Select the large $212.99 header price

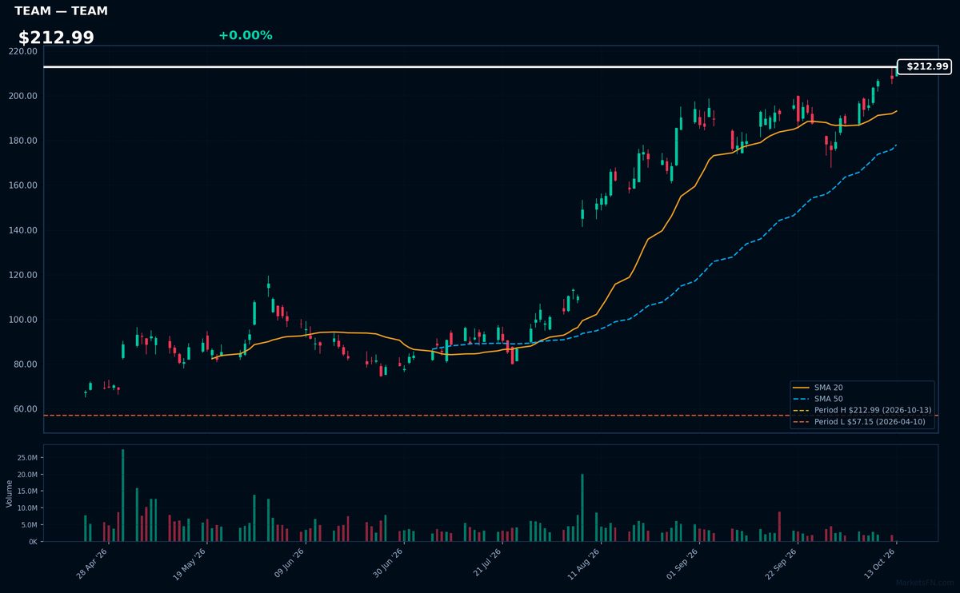pos(56,38)
